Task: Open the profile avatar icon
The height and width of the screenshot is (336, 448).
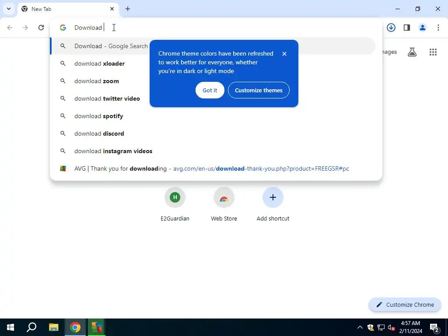Action: 423,28
